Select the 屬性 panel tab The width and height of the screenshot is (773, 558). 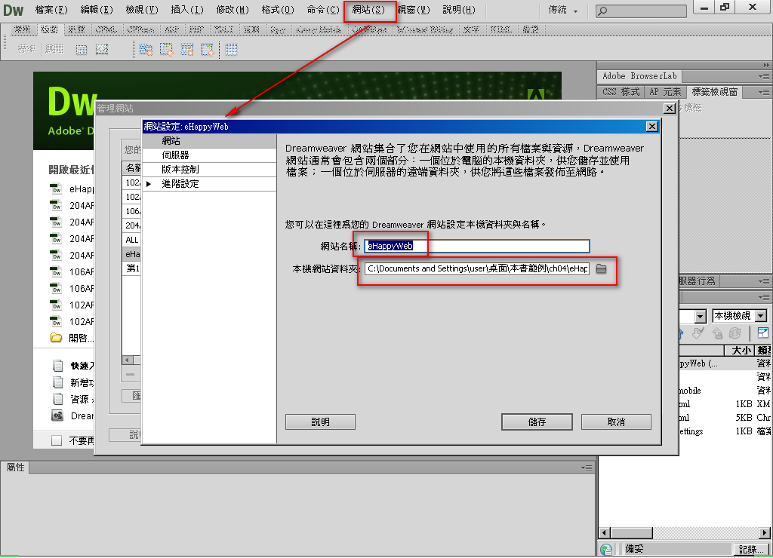pyautogui.click(x=15, y=468)
